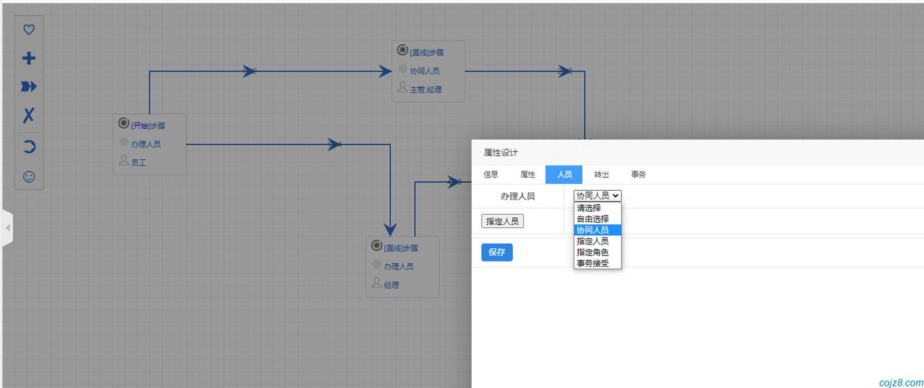This screenshot has height=388, width=924.
Task: Click the grey dot beside 协同人员 in top node
Action: [x=403, y=69]
